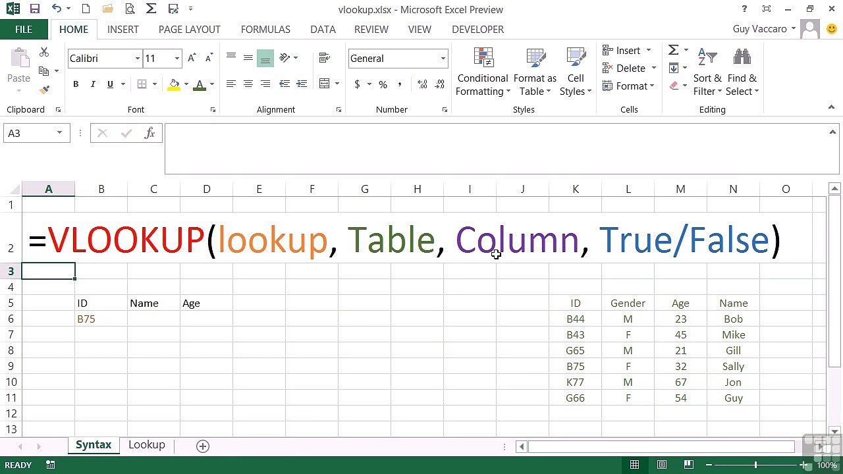This screenshot has height=474, width=843.
Task: Click the New blank workbook icon
Action: click(86, 9)
